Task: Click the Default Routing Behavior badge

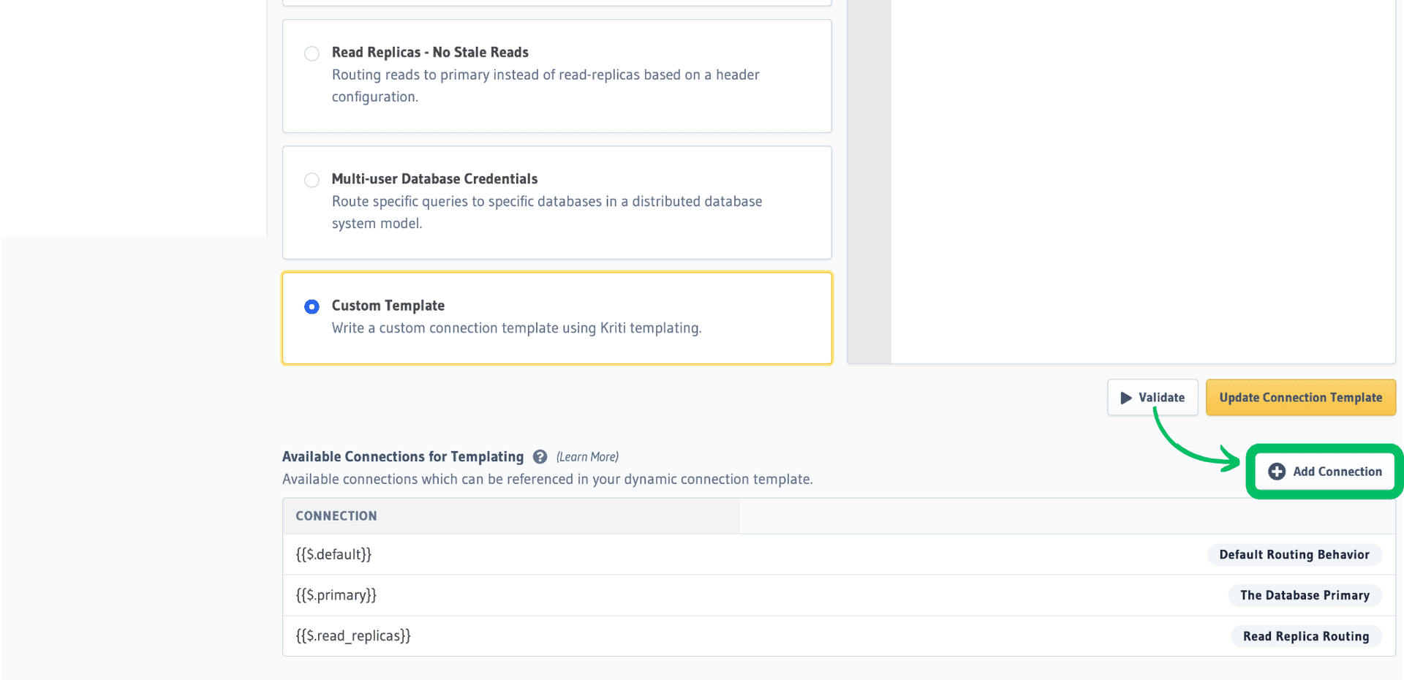Action: 1294,554
